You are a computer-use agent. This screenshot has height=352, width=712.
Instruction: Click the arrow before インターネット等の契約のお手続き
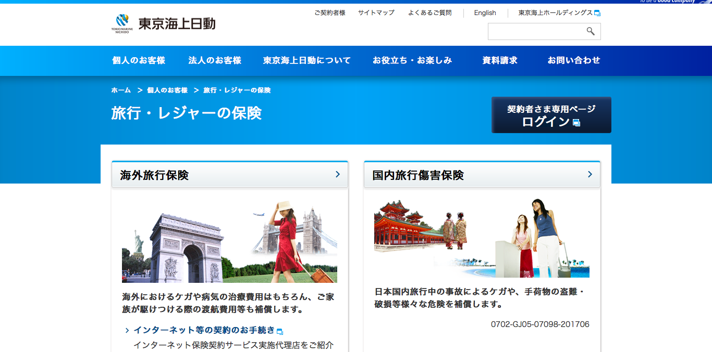(127, 330)
